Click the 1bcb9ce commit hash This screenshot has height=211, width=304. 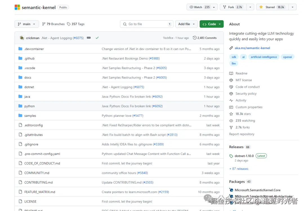pos(168,38)
